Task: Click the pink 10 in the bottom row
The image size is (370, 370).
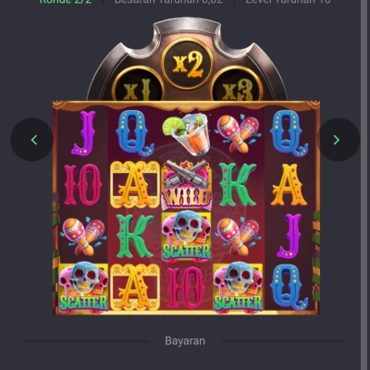Action: (185, 288)
